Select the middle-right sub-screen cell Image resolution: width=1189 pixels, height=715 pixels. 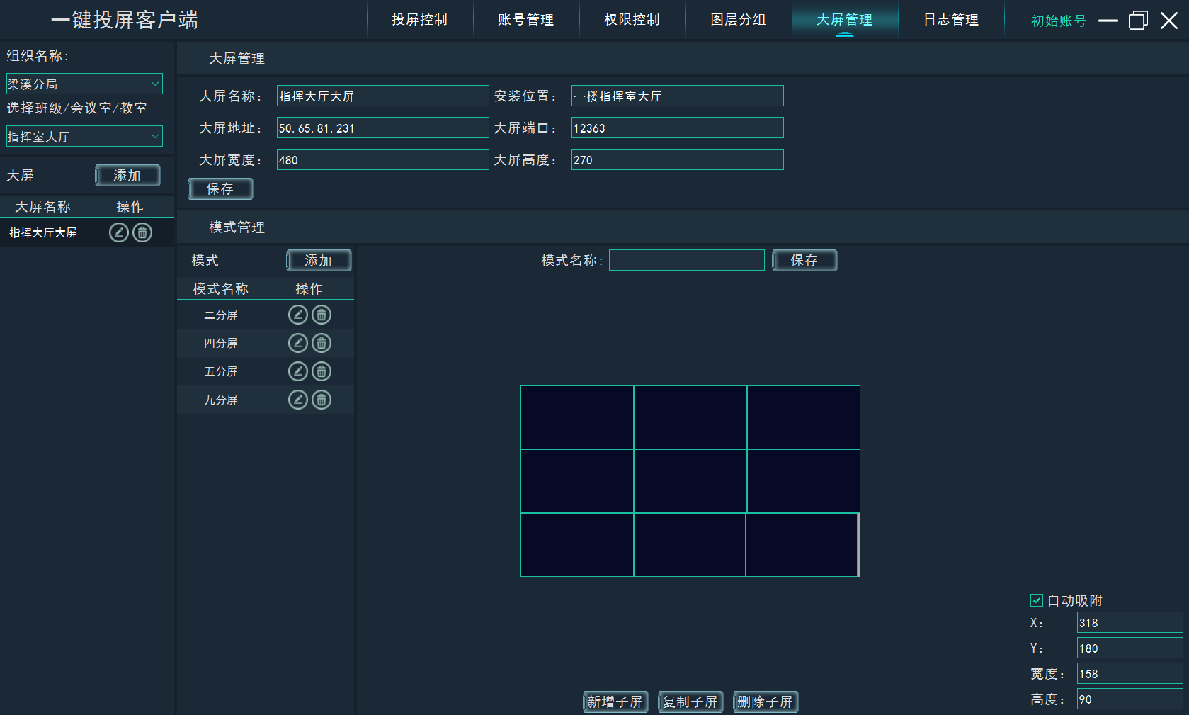(x=804, y=481)
